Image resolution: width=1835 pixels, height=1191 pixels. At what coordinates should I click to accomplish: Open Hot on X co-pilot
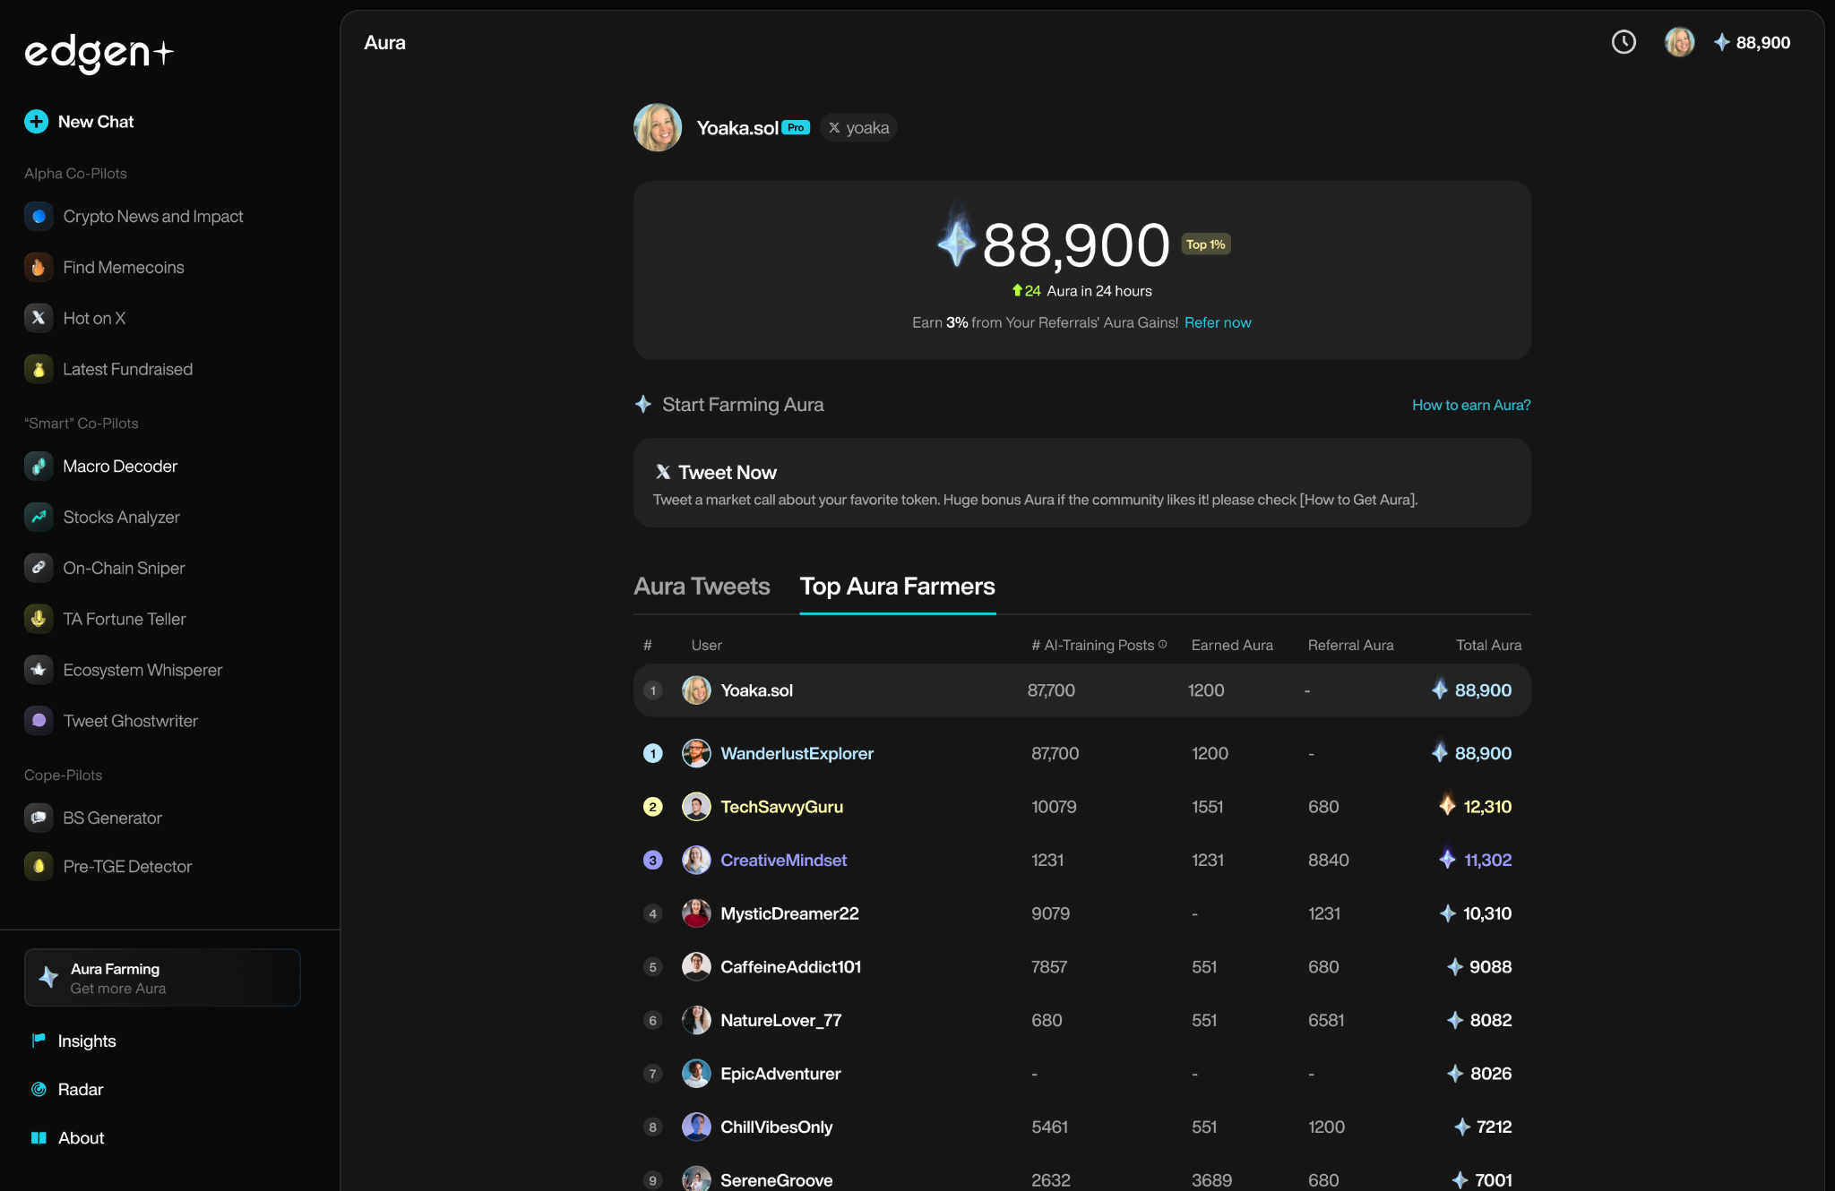(93, 318)
